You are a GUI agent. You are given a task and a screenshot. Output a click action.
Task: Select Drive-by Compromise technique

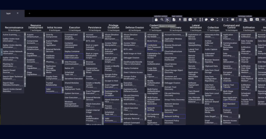point(54,36)
